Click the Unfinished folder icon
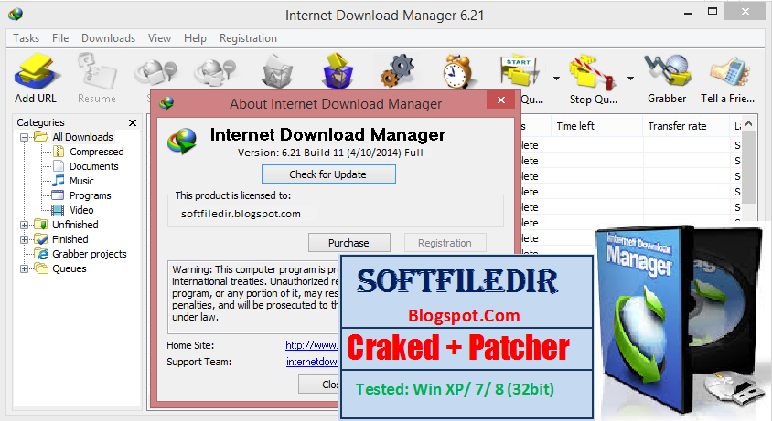 coord(41,225)
